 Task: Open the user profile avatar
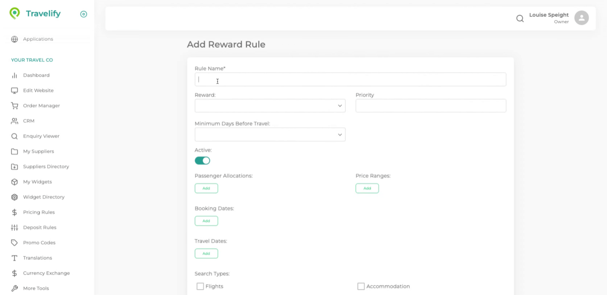(581, 18)
